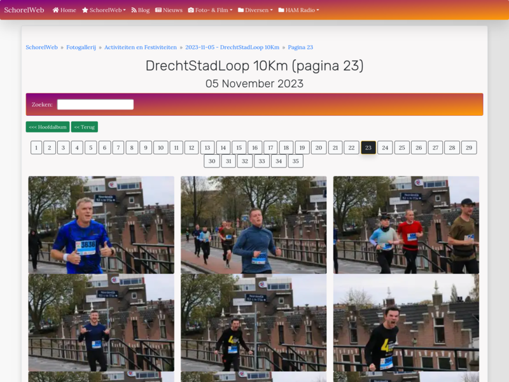Open Activiteiten en Festiviteiten breadcrumb
The image size is (509, 382).
[141, 47]
